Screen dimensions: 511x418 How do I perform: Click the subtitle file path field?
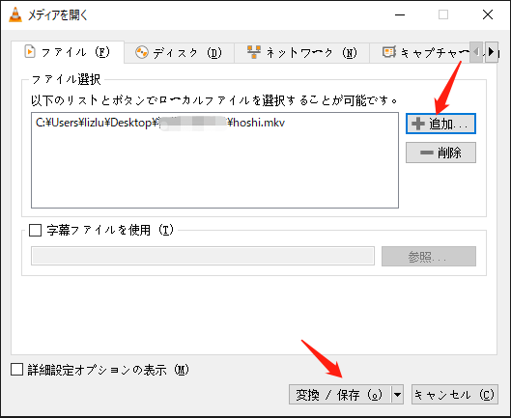click(x=203, y=256)
